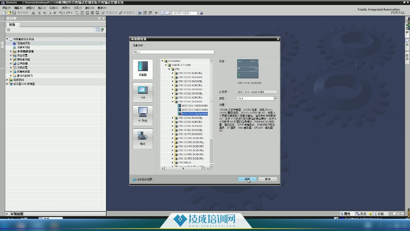Select the 设备 tab in project tree

[12, 24]
